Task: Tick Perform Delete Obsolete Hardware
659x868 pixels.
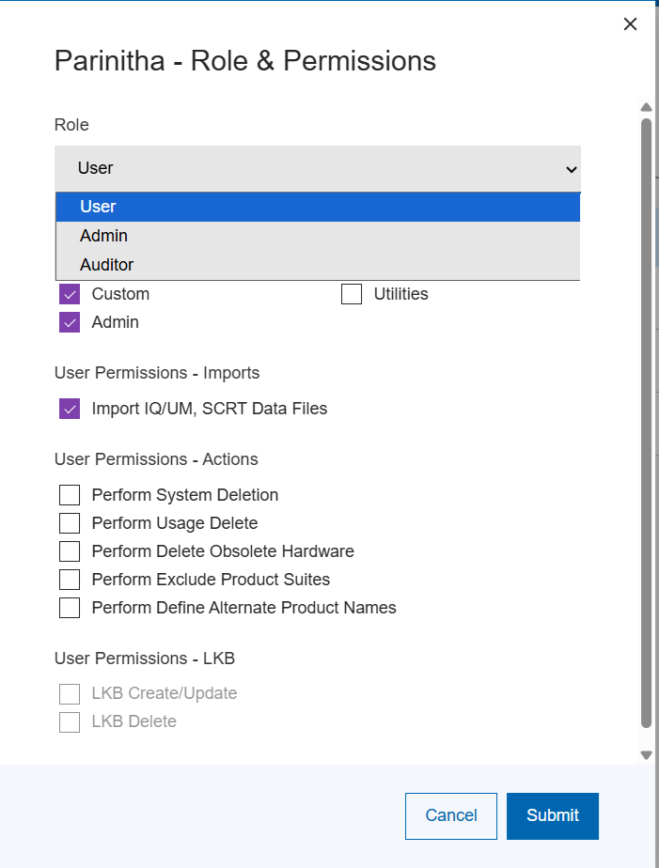Action: (x=70, y=551)
